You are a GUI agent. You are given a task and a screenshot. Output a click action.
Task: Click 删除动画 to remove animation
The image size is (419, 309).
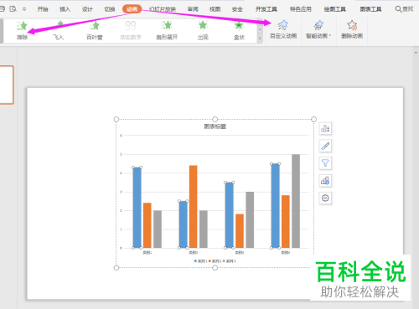coord(352,29)
